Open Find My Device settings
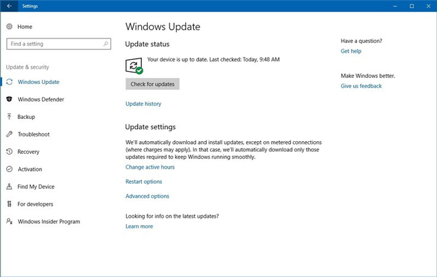This screenshot has height=277, width=437. (36, 187)
